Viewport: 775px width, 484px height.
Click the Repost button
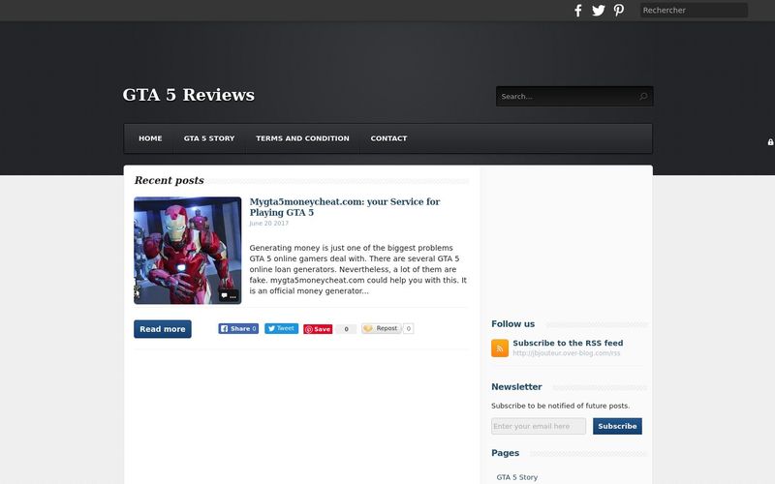click(381, 328)
